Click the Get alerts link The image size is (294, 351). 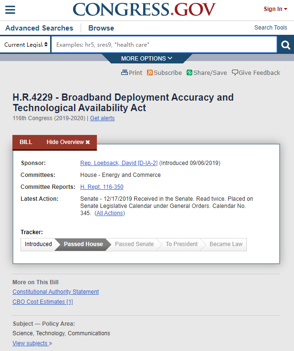(x=102, y=118)
